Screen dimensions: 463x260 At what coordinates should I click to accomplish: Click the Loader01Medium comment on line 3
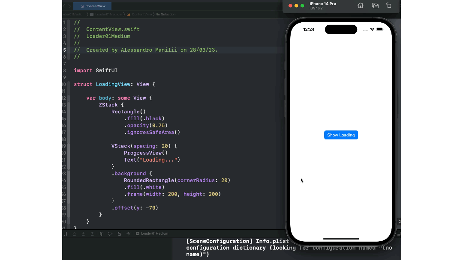tap(102, 36)
